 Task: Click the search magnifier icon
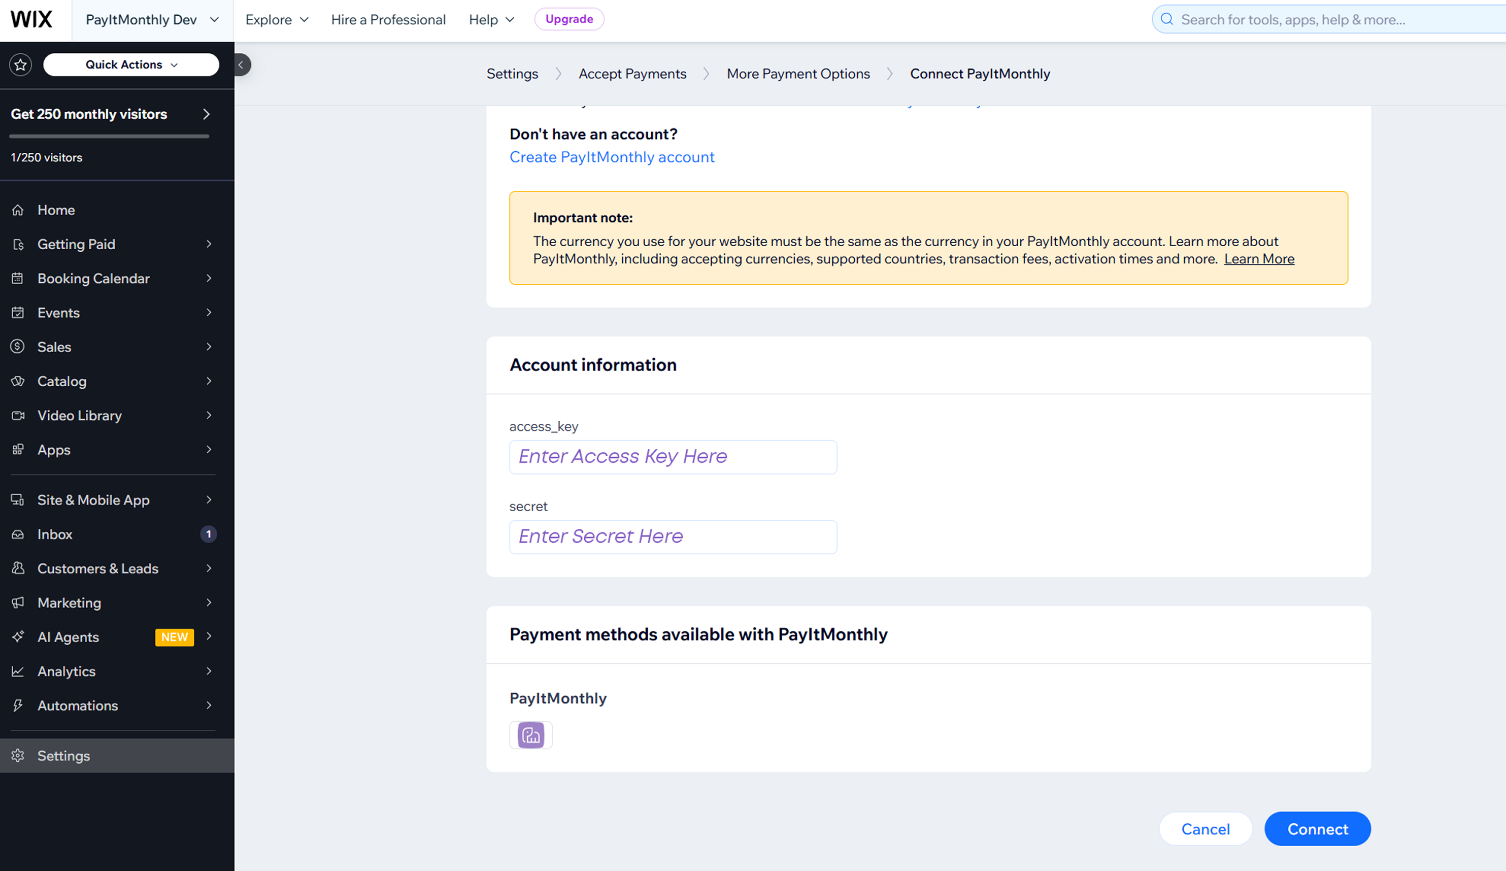(x=1166, y=19)
